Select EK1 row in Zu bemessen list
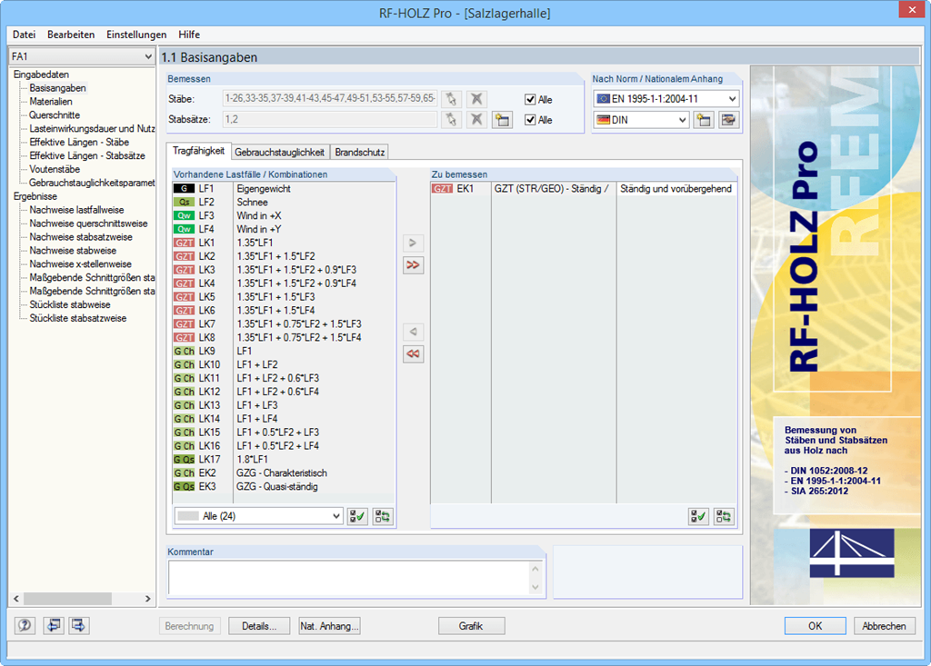Image resolution: width=931 pixels, height=666 pixels. [x=583, y=189]
